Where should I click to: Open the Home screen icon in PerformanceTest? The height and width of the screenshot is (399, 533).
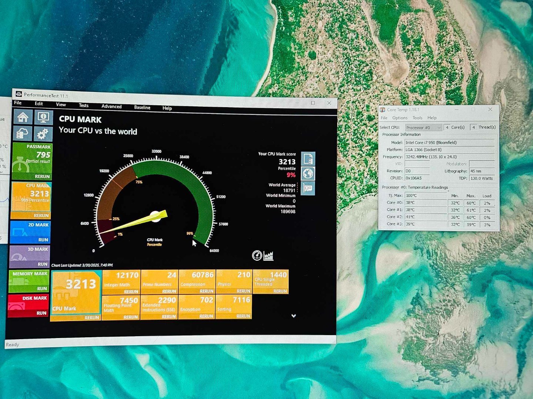(23, 117)
